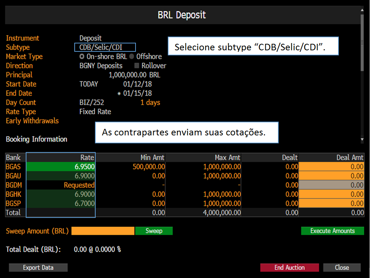Select the On-shore BRL radio button
The width and height of the screenshot is (370, 278).
(82, 56)
